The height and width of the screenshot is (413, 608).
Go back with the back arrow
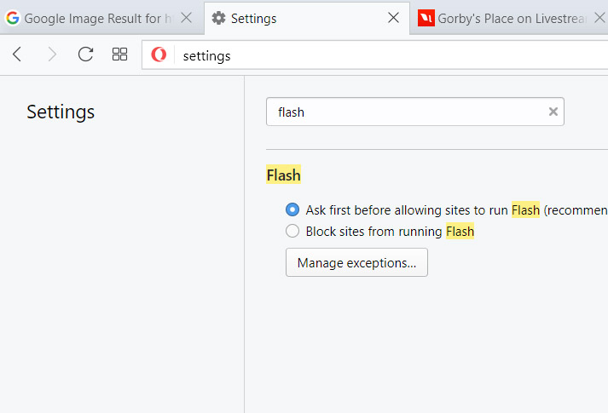pyautogui.click(x=17, y=54)
